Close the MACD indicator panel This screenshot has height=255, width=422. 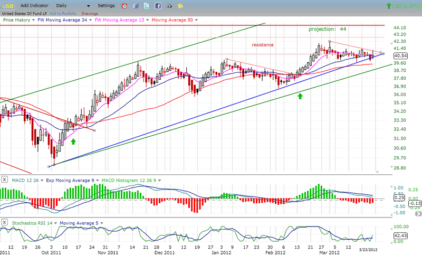click(4, 181)
